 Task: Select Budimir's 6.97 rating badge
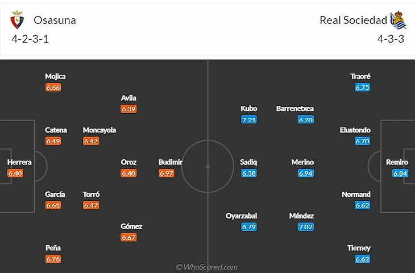[167, 173]
